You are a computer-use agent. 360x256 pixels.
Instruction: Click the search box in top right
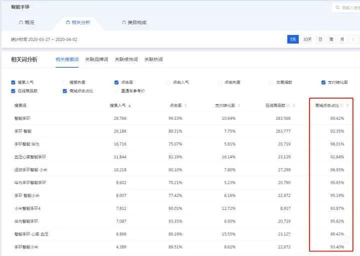[346, 8]
